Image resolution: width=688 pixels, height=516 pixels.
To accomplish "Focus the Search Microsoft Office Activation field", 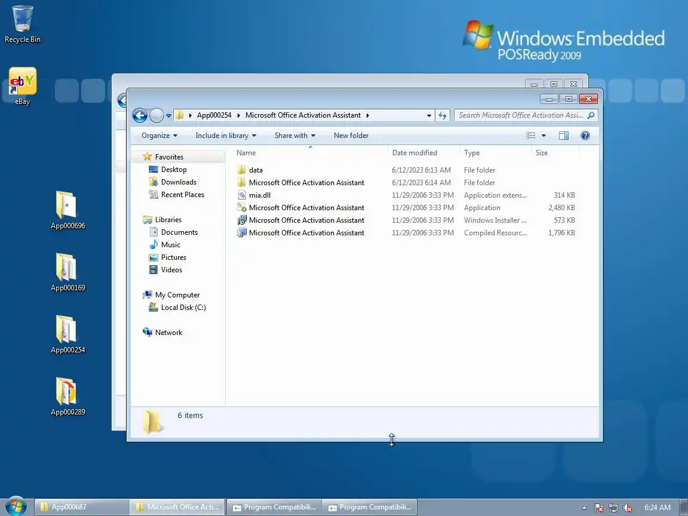I will tap(521, 115).
